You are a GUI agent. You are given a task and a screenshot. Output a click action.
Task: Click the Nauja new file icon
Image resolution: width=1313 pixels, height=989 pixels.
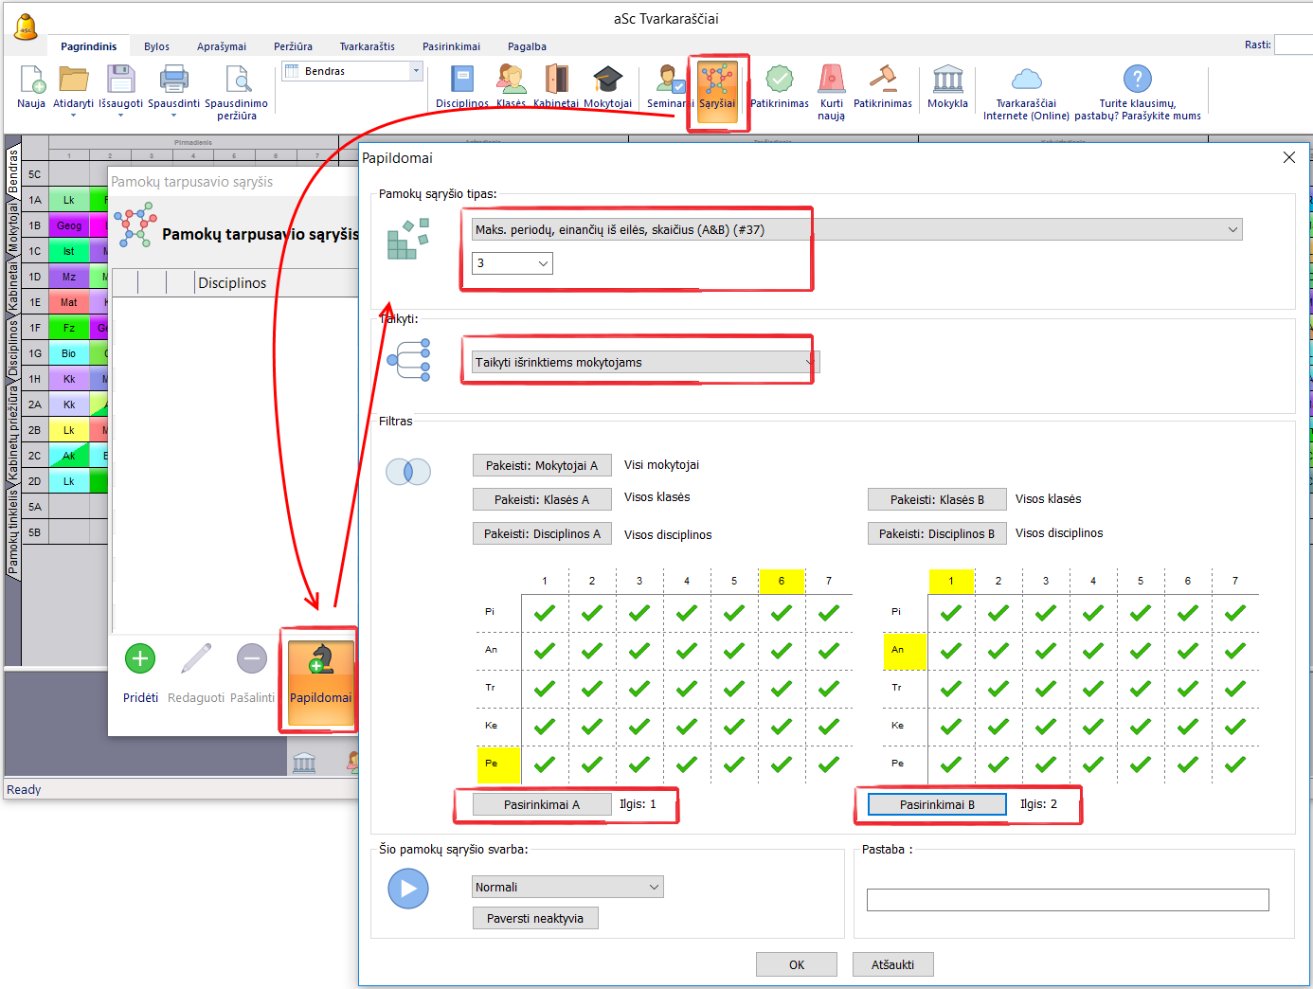(31, 81)
